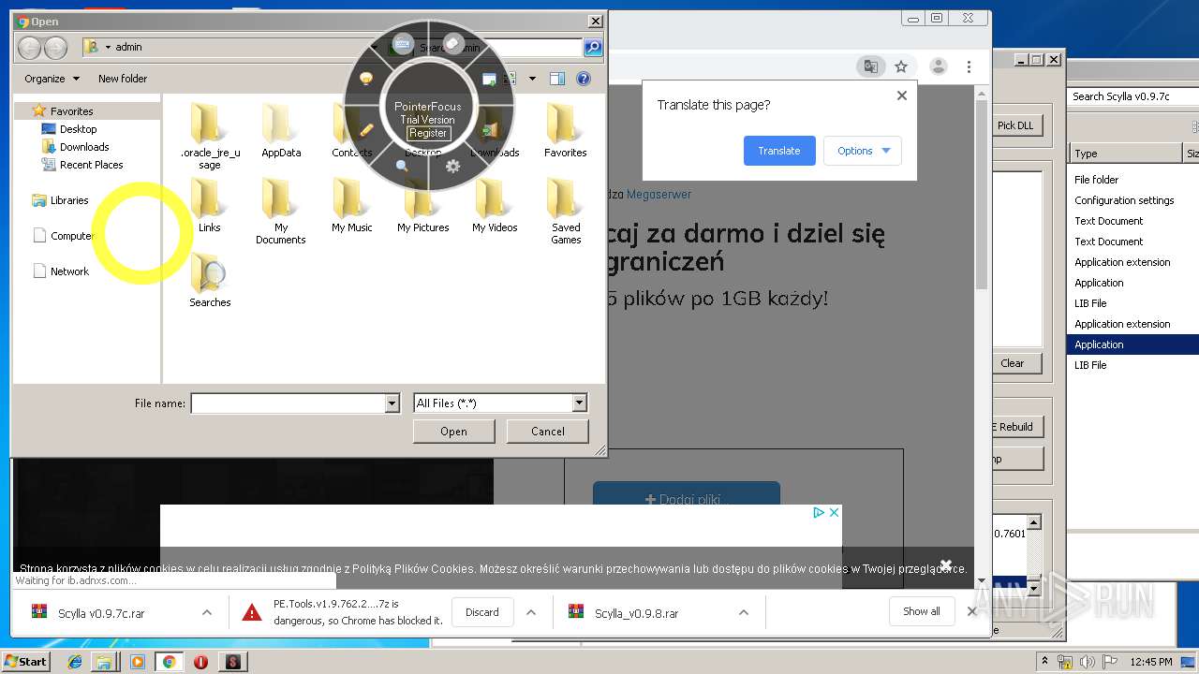Select the highlighted Application row
Image resolution: width=1199 pixels, height=674 pixels.
(x=1132, y=344)
